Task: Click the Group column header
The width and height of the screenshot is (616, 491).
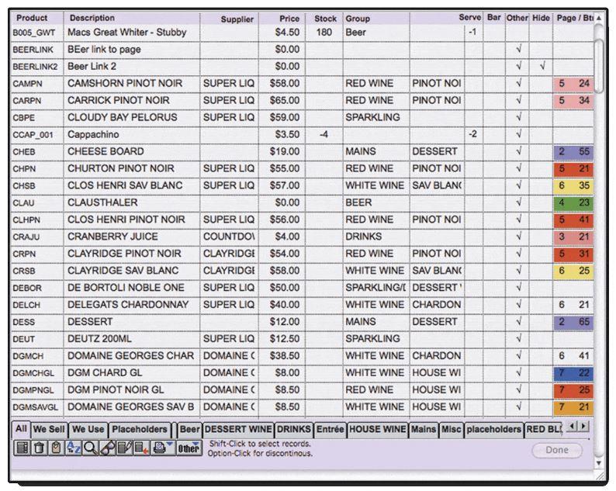Action: coord(358,19)
